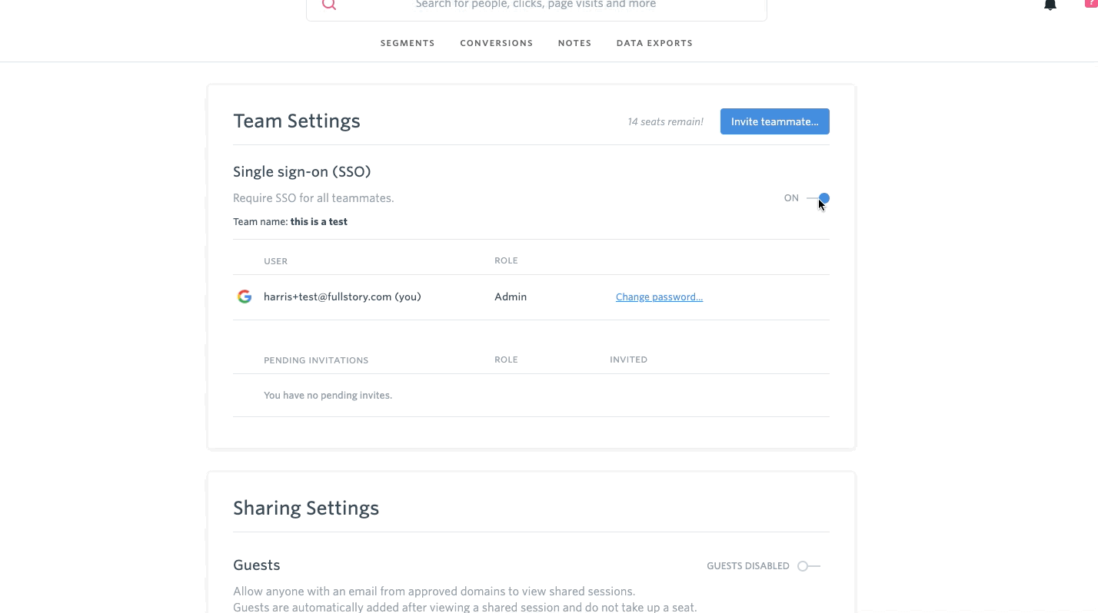The image size is (1098, 613).
Task: Click the magnifier search icon
Action: point(329,5)
